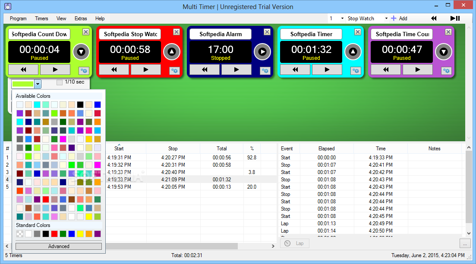Close the Softpedia Count Down timer card
Image resolution: width=476 pixels, height=264 pixels.
pyautogui.click(x=86, y=32)
